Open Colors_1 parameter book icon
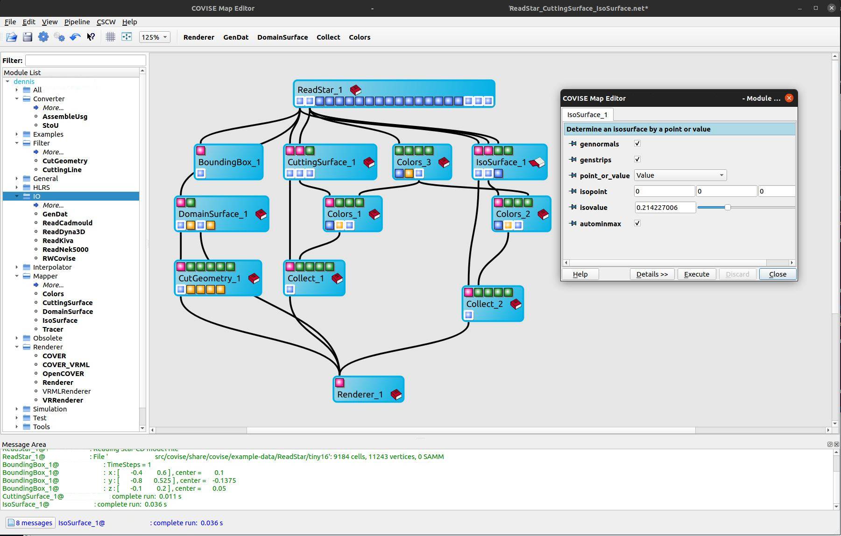The image size is (841, 536). tap(375, 214)
